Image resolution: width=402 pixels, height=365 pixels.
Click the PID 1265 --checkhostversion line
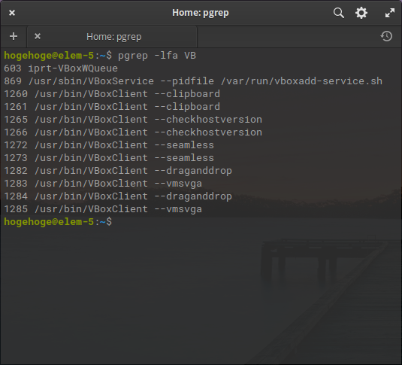point(133,120)
